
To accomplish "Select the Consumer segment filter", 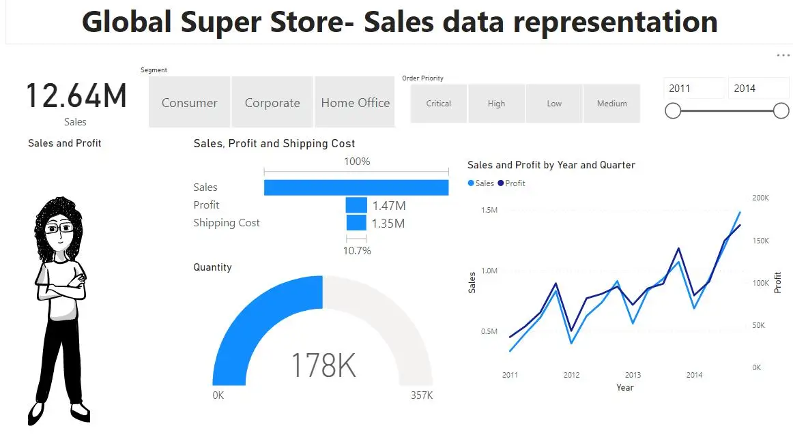I will click(x=189, y=102).
